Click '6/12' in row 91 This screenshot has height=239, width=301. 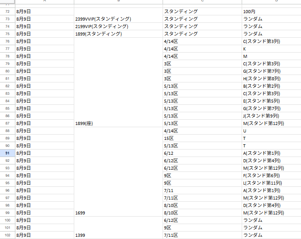[x=202, y=153]
